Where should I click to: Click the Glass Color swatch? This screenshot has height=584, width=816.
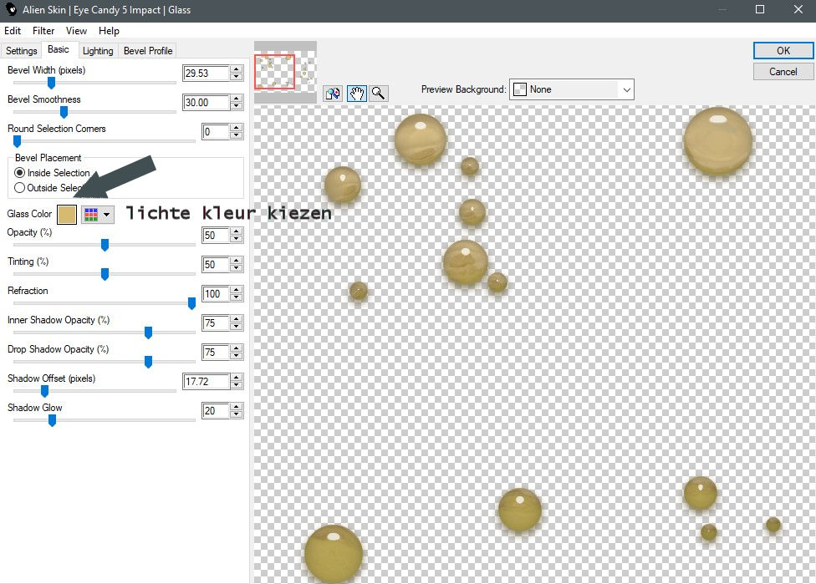[67, 215]
